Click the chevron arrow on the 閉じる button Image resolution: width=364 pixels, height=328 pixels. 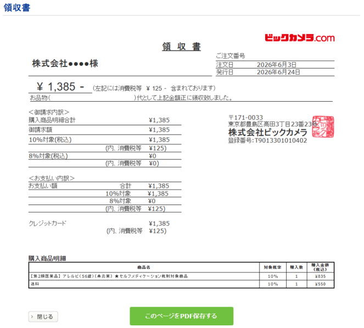(x=32, y=317)
